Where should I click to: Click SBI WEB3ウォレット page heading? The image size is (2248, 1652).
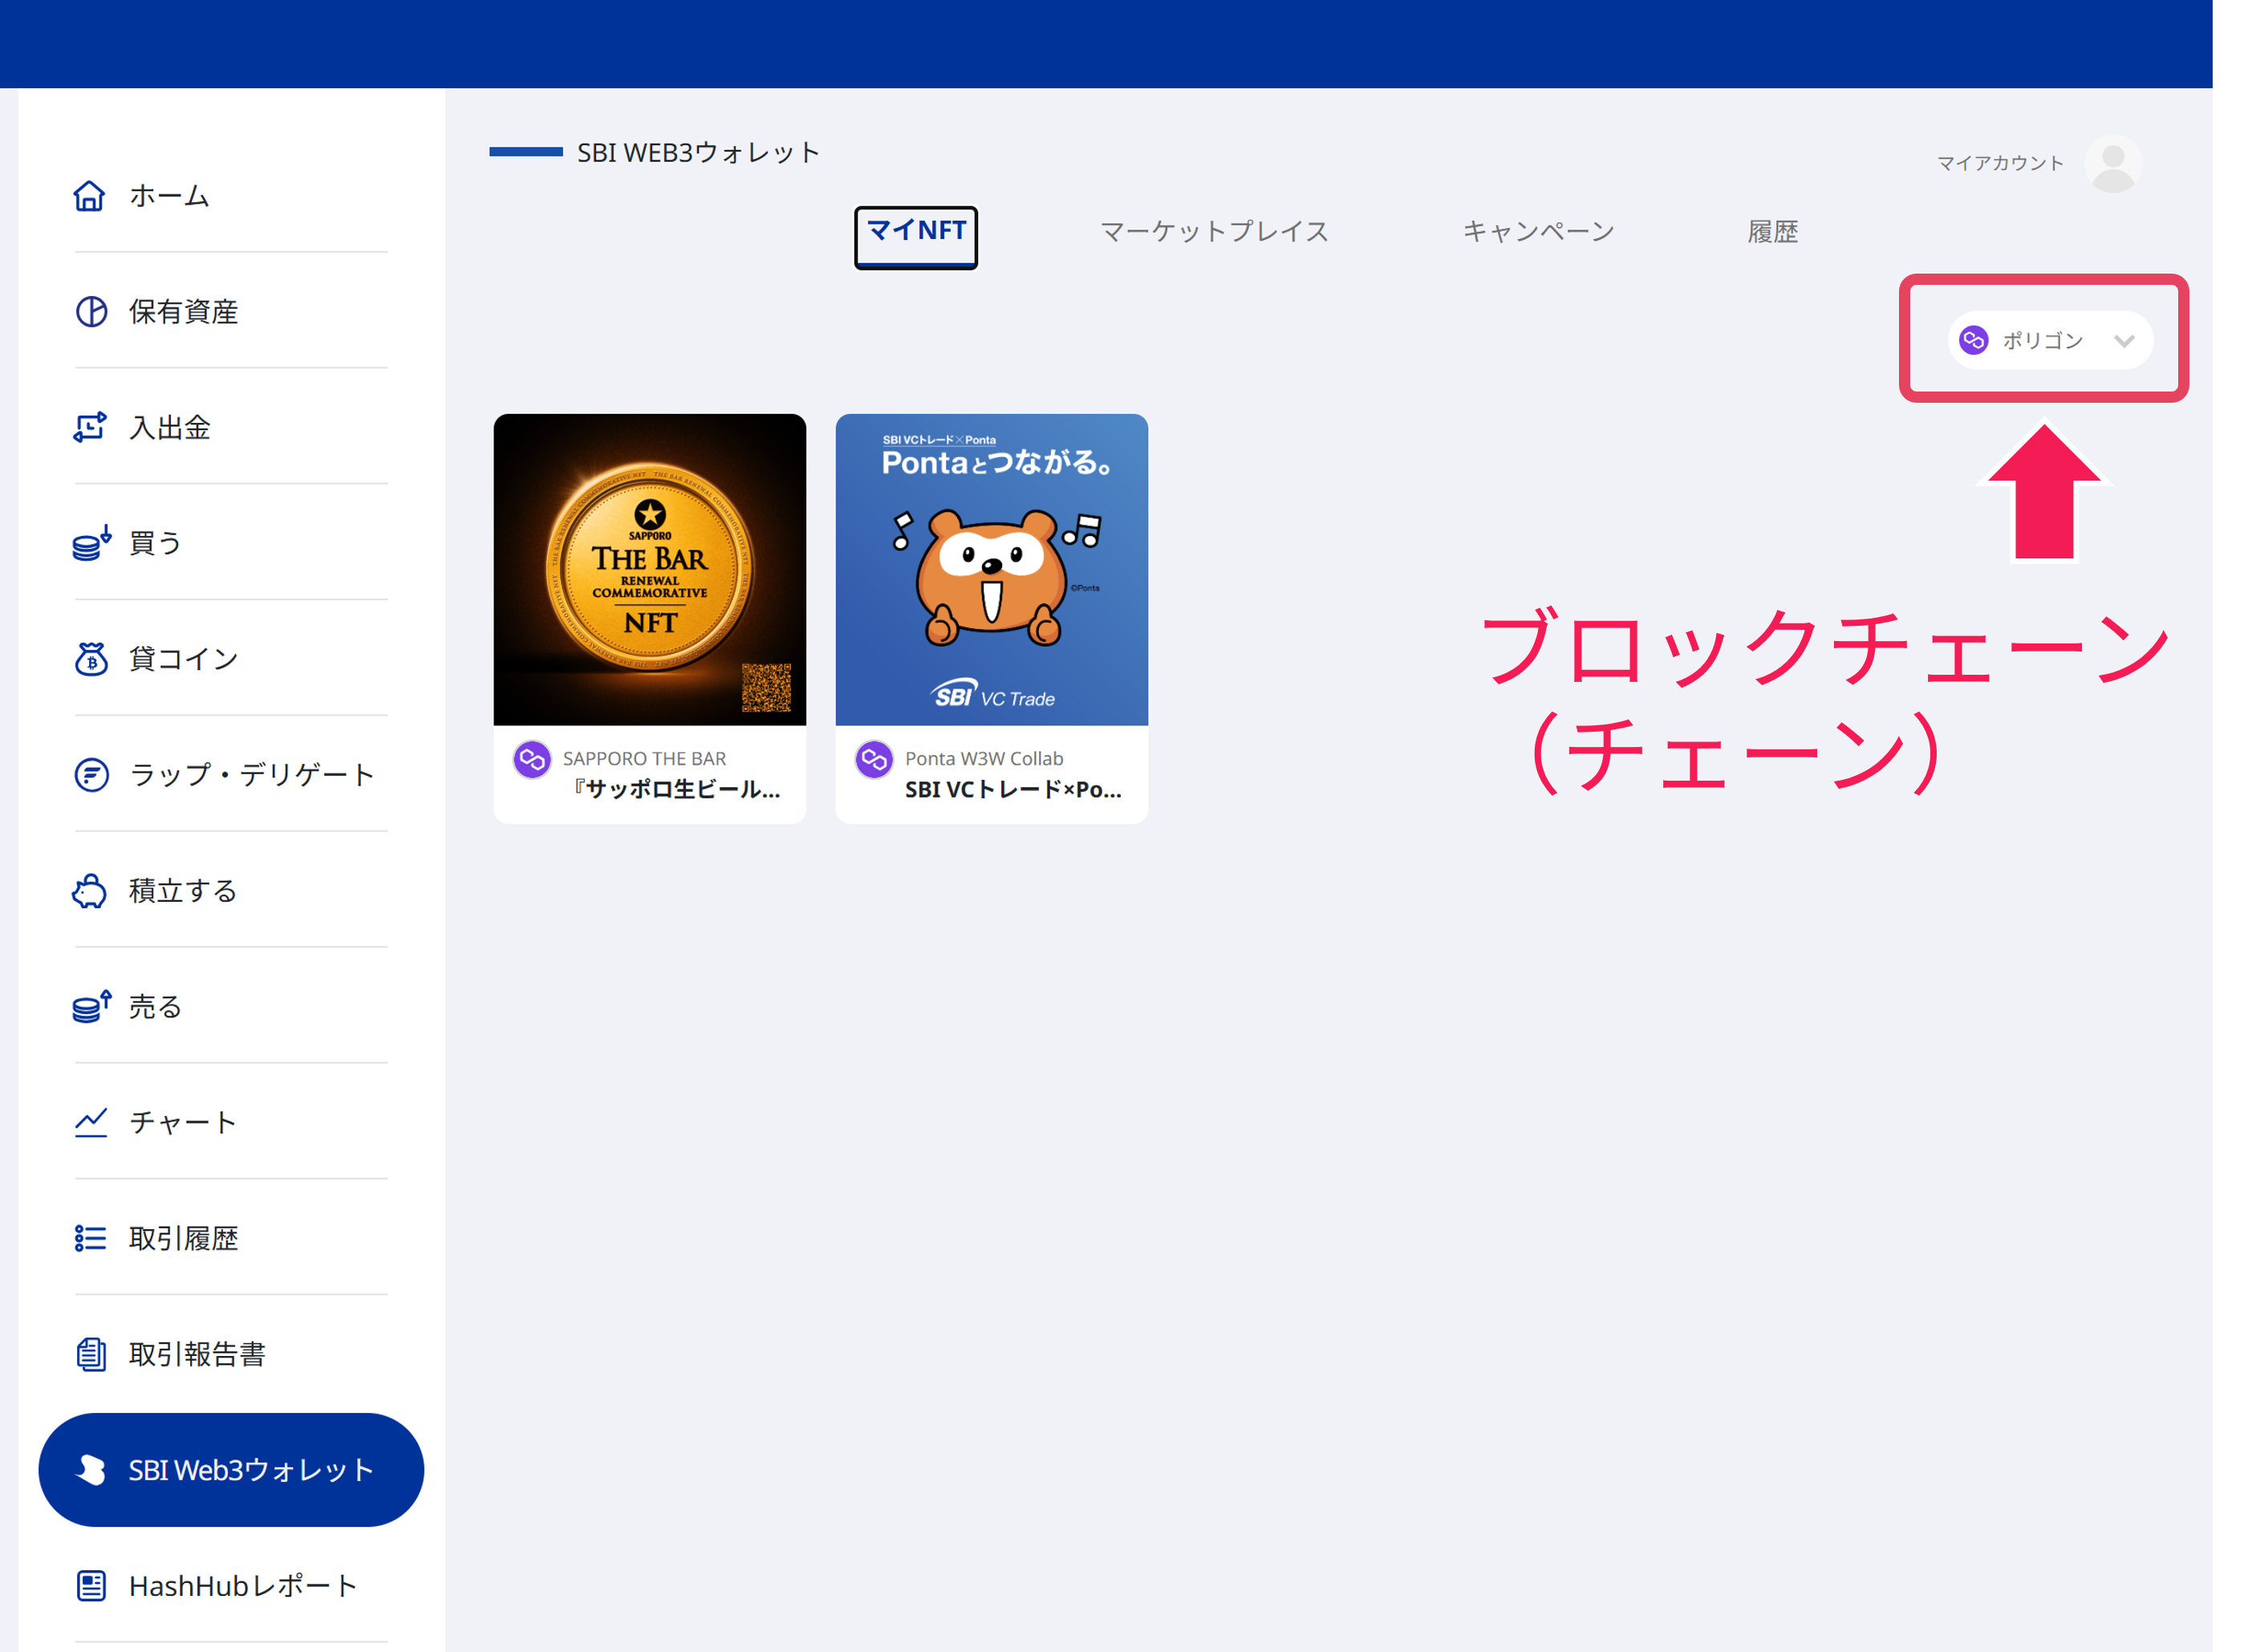(x=699, y=153)
